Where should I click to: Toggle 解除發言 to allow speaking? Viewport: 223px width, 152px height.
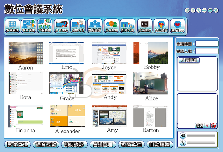click(x=178, y=26)
